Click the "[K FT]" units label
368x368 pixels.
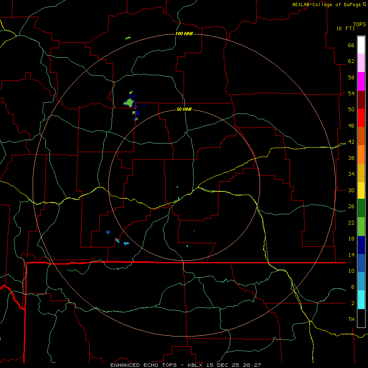point(346,28)
